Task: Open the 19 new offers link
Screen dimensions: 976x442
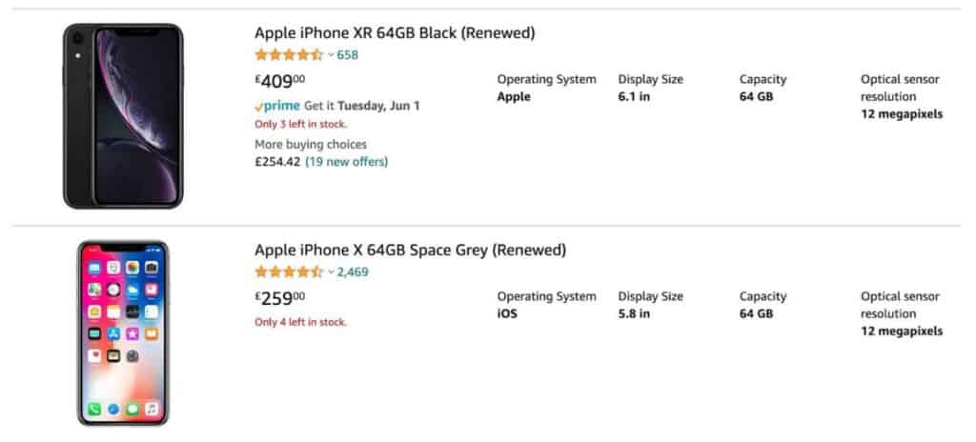Action: click(346, 162)
